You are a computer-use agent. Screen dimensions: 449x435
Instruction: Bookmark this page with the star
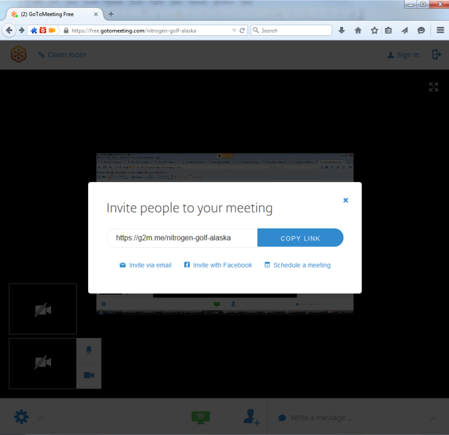374,30
